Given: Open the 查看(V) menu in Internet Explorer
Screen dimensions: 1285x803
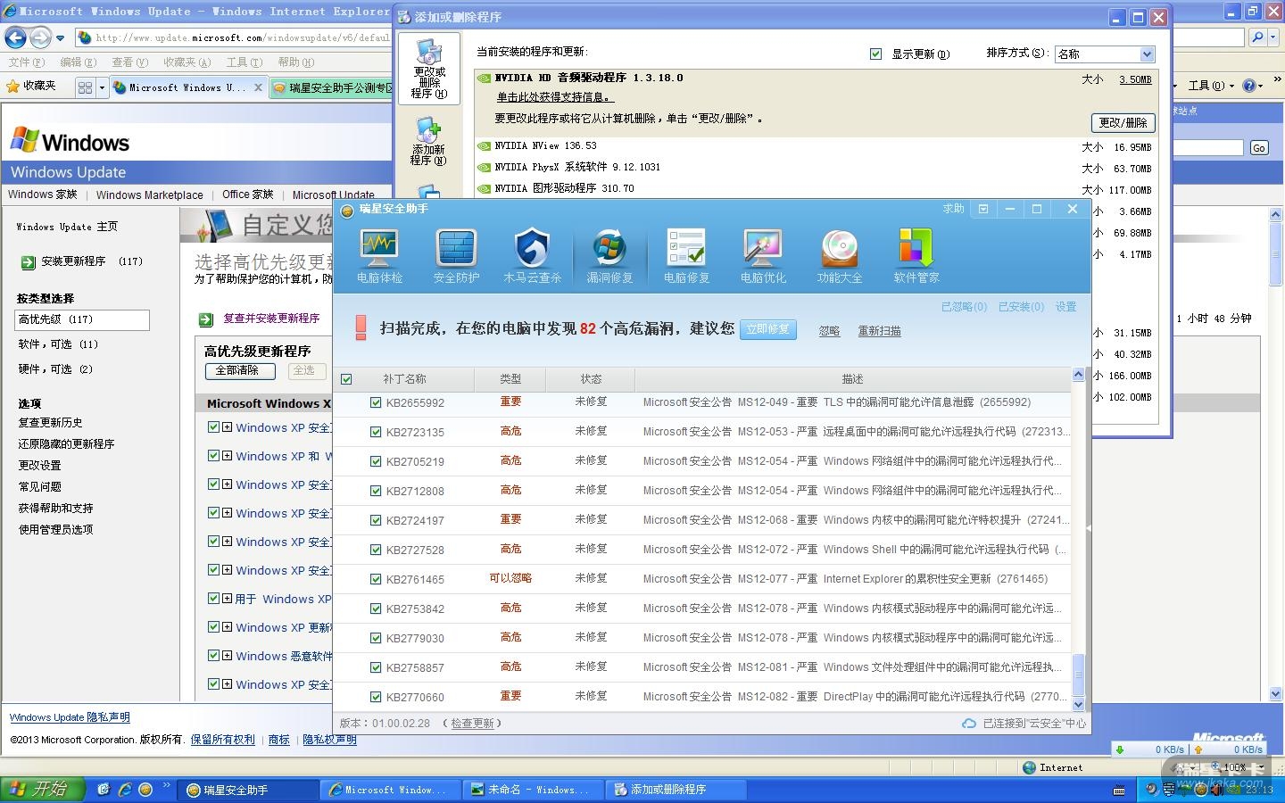Looking at the screenshot, I should 129,62.
